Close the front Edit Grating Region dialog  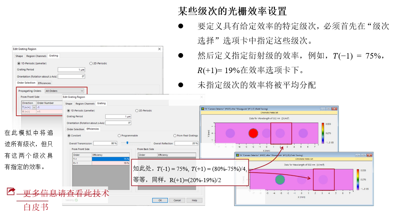[x=202, y=97]
